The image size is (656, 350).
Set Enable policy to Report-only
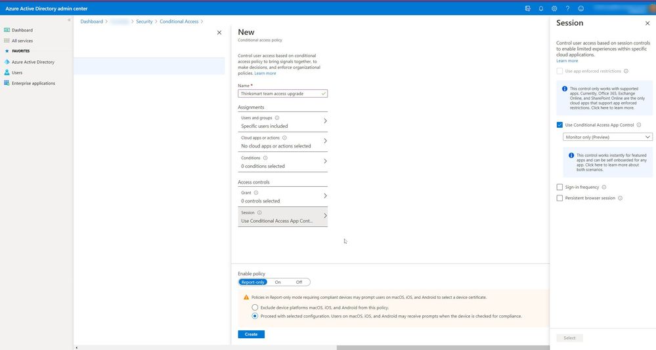[253, 282]
